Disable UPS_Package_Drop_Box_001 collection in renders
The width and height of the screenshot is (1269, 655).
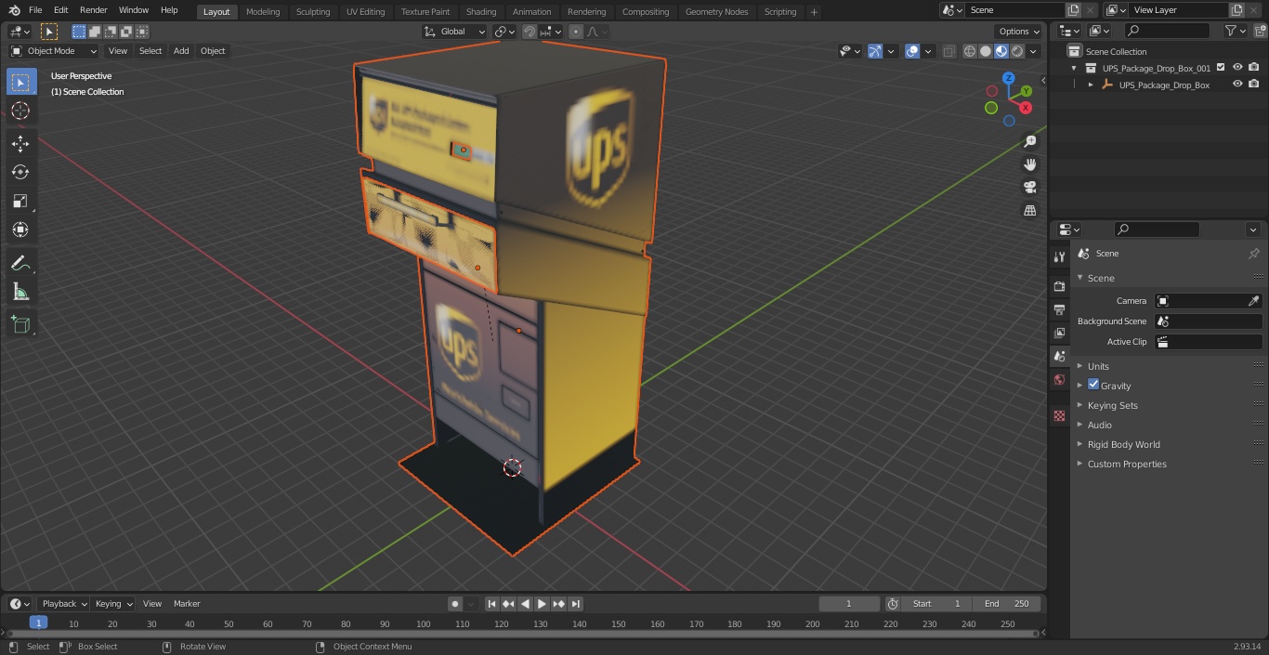tap(1254, 68)
